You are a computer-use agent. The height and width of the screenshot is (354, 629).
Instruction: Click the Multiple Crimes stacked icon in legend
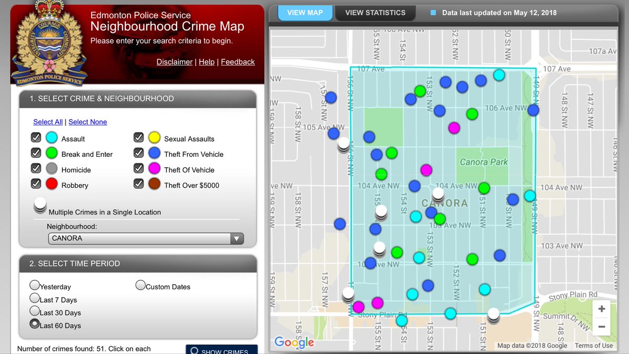40,205
